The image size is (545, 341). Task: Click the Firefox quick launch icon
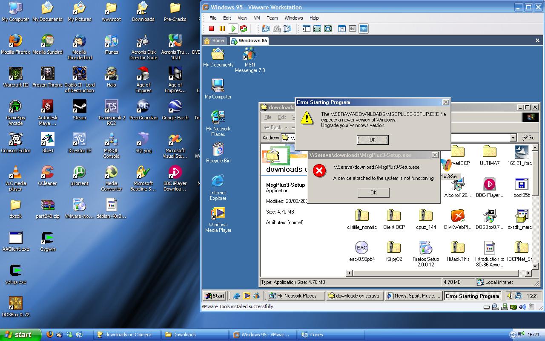coord(49,335)
